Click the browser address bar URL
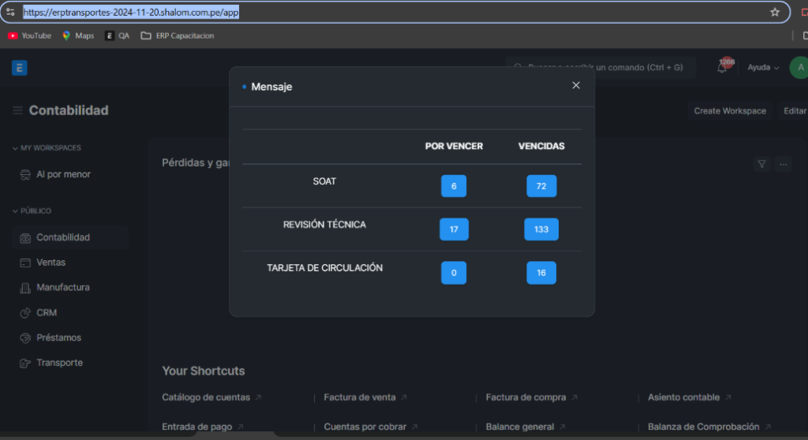This screenshot has width=808, height=440. [131, 12]
